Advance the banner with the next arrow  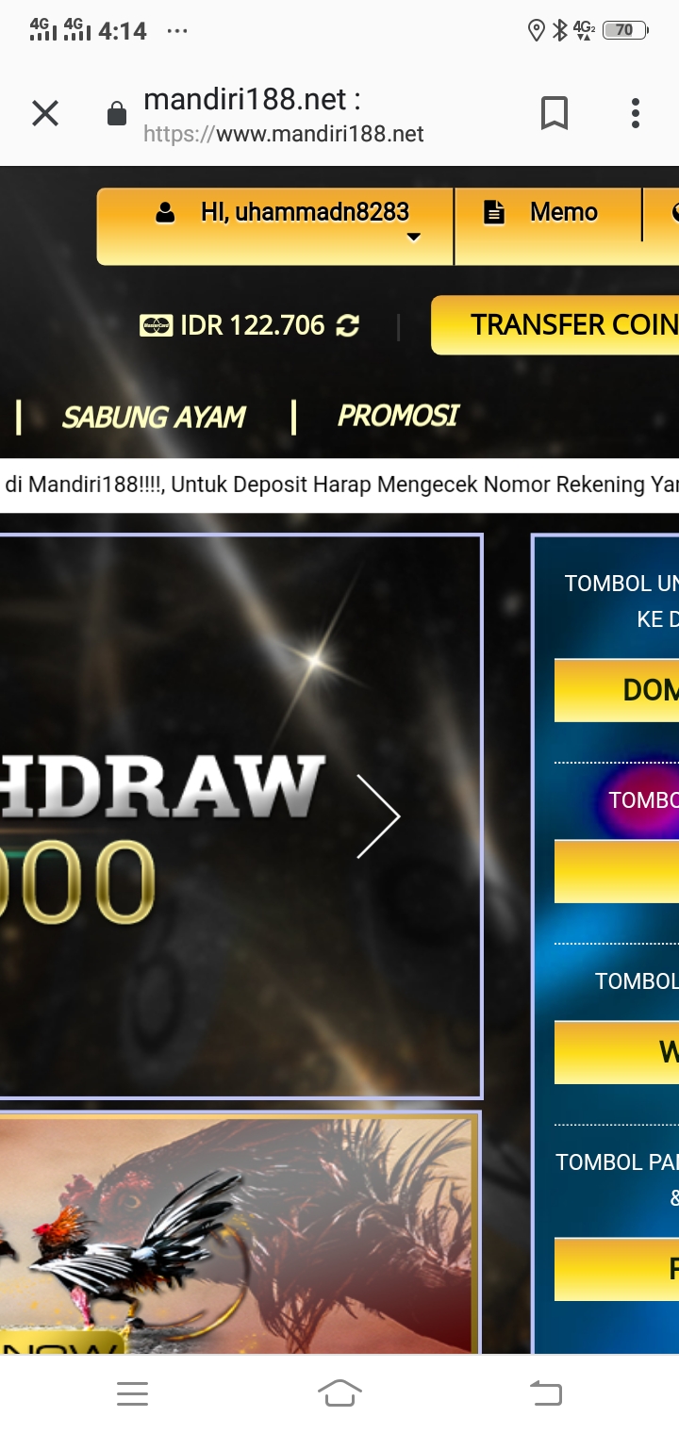(x=378, y=816)
